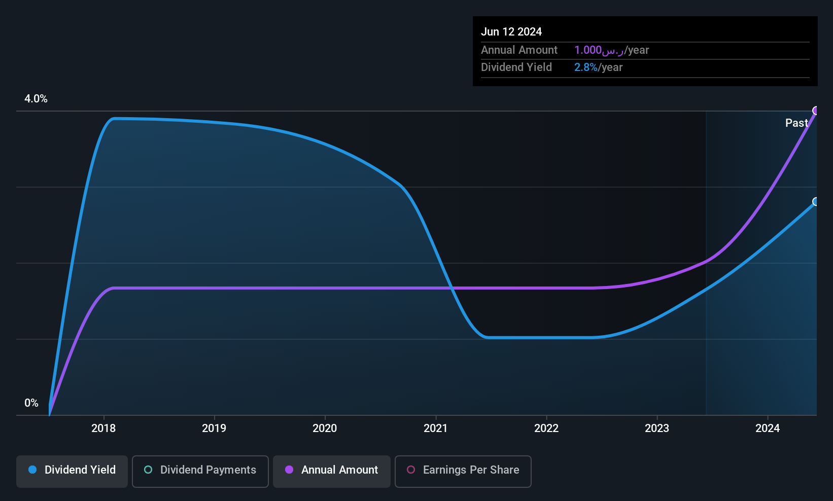The width and height of the screenshot is (833, 501).
Task: Toggle the Annual Amount legend series
Action: [332, 471]
